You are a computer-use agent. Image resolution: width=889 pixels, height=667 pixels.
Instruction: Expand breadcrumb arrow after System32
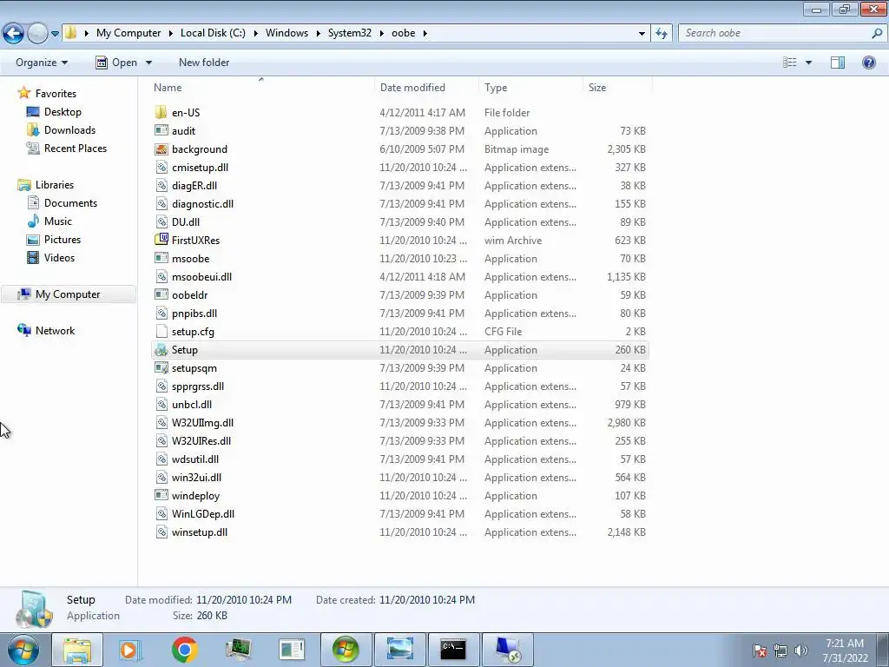pyautogui.click(x=382, y=34)
